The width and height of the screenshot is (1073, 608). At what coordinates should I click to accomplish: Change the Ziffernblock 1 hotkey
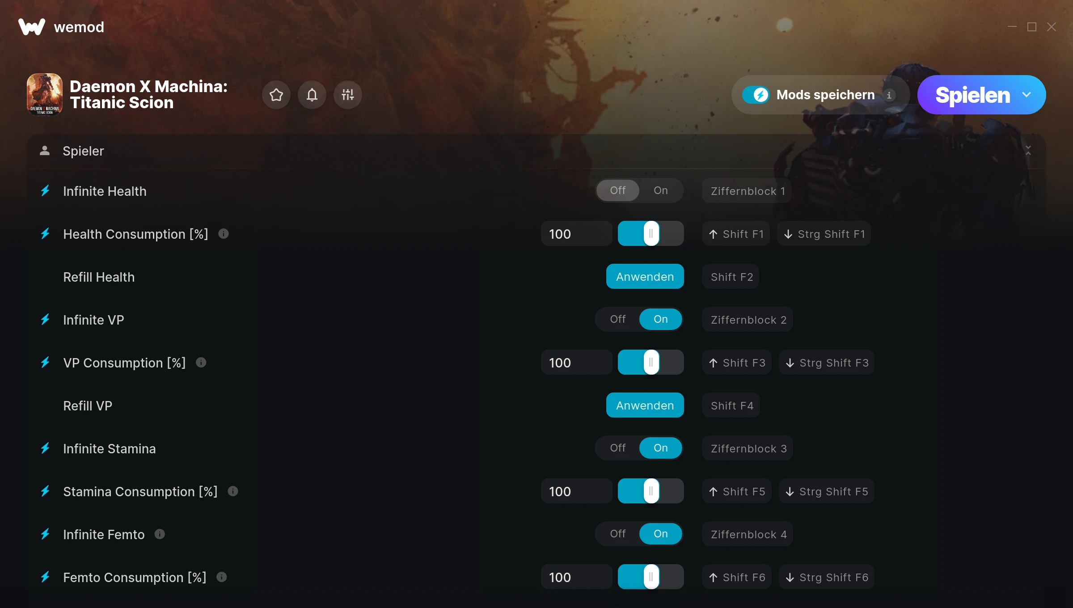click(748, 191)
